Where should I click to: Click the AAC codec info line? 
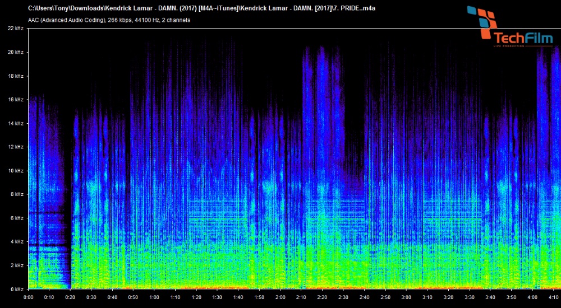(109, 20)
